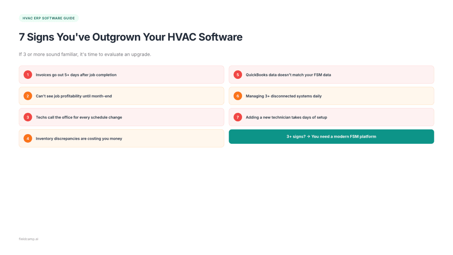Select the number 2 circle icon
The image size is (453, 255).
point(27,96)
